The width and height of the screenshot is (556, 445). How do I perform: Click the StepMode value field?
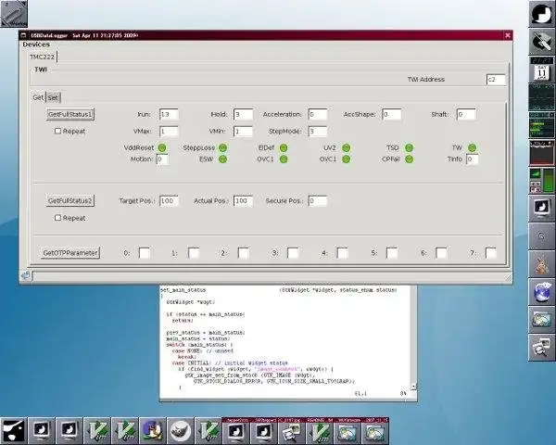[317, 132]
